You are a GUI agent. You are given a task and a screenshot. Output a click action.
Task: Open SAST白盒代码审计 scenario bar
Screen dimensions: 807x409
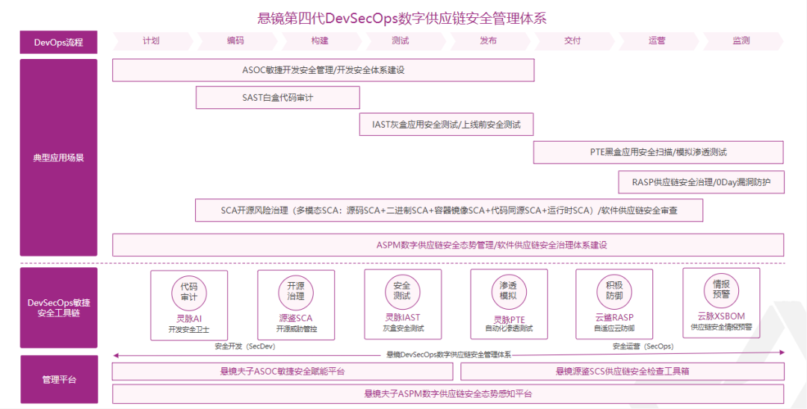278,97
